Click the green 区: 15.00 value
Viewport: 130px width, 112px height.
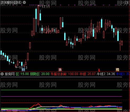pos(22,74)
